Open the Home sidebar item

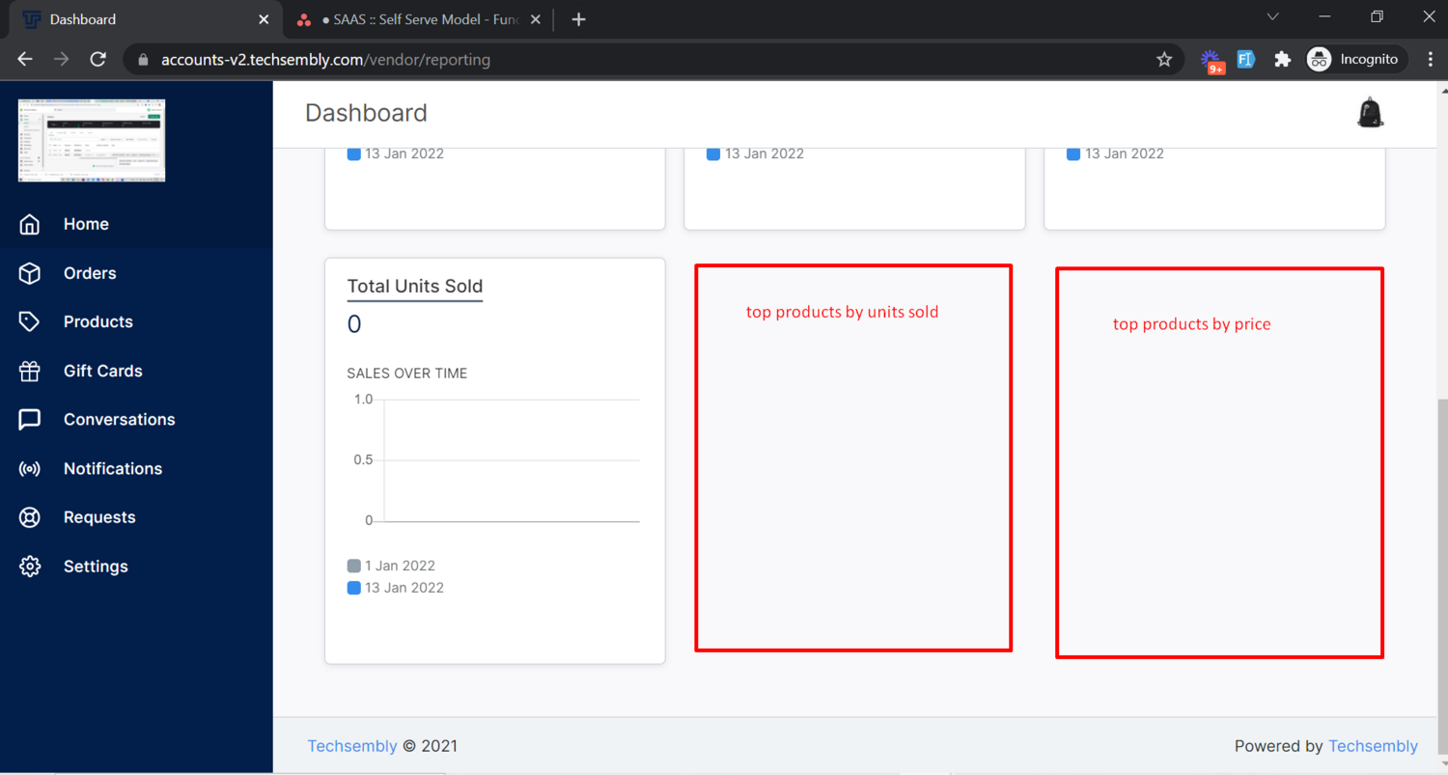(136, 224)
